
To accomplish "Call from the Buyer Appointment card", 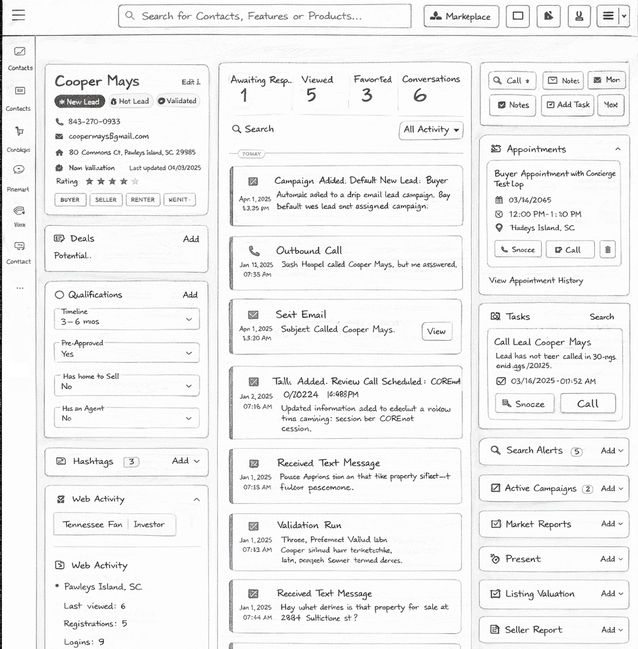I will tap(570, 249).
